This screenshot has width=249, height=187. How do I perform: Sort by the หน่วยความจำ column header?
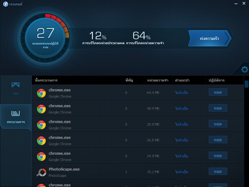(x=158, y=80)
